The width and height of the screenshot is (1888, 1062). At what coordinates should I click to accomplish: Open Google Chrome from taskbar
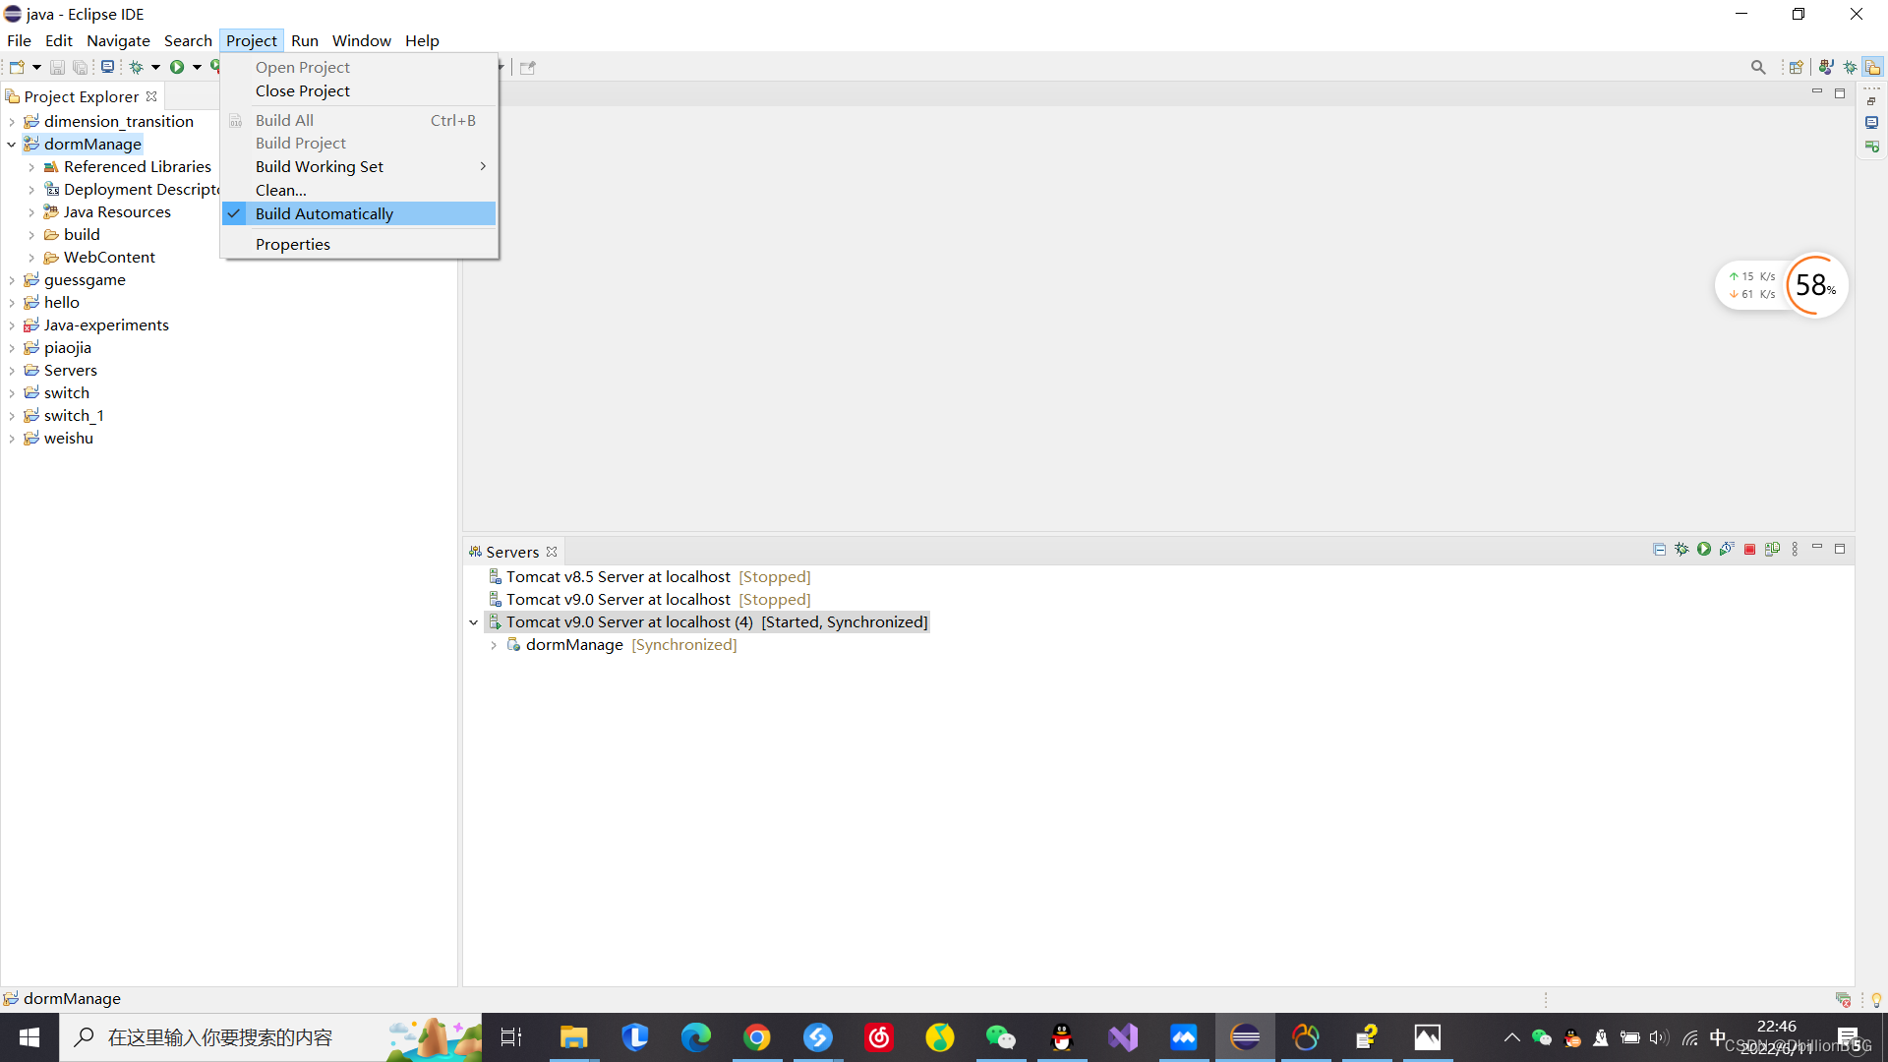(757, 1037)
